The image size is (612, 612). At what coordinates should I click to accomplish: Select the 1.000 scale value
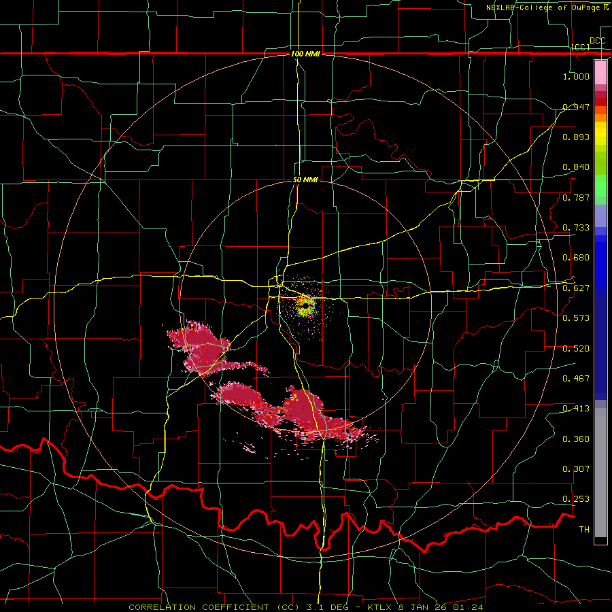(576, 76)
